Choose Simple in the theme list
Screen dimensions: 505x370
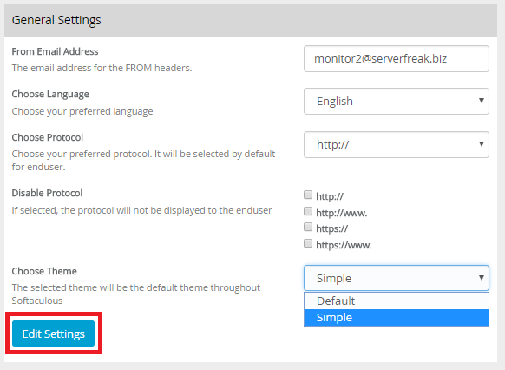point(397,318)
